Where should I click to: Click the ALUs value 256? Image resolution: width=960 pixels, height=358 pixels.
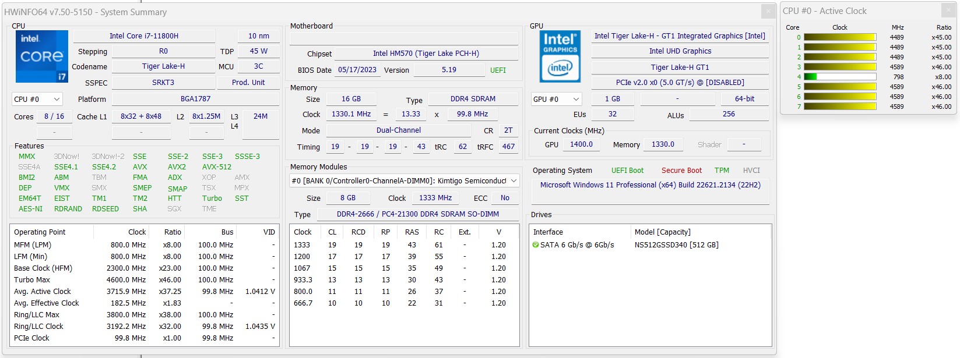(x=729, y=114)
